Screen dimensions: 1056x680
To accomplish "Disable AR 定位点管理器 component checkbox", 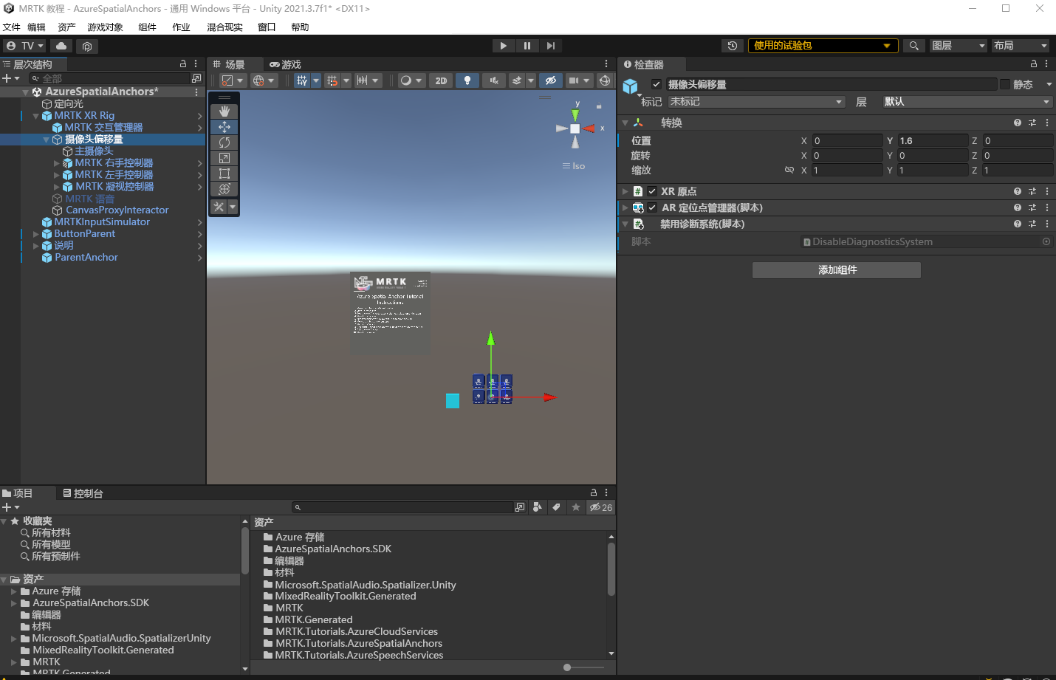I will 652,207.
